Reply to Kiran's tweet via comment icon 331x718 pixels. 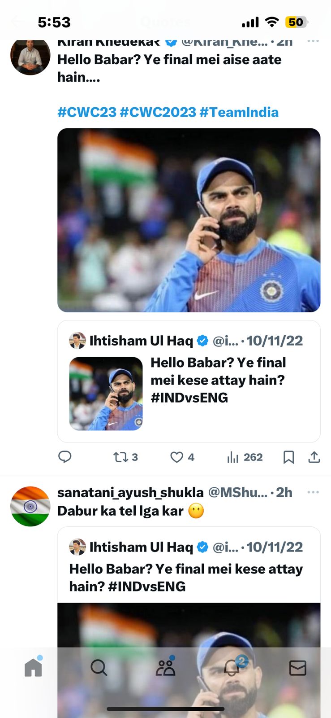[x=65, y=457]
